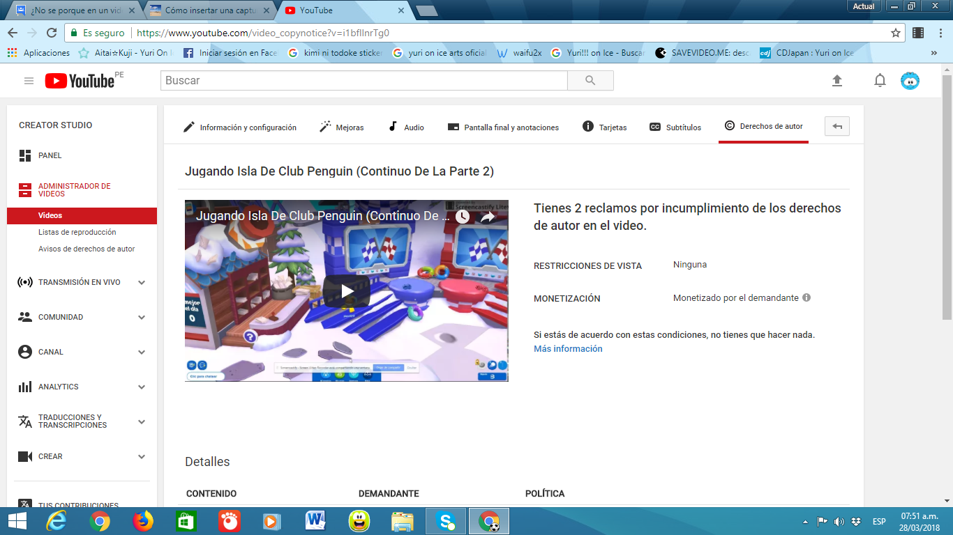Go to the YouTube home logo
Screen dimensions: 953x535
point(80,81)
